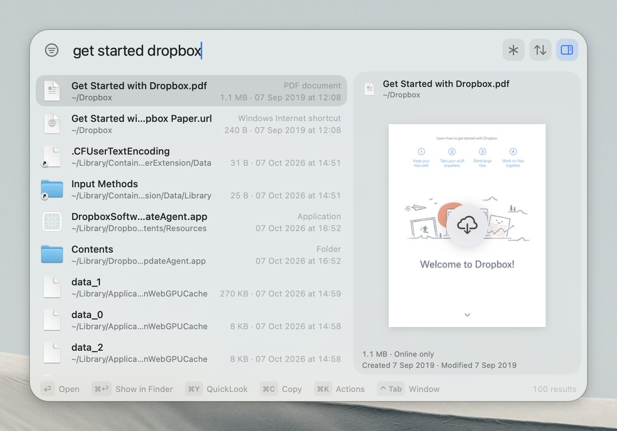Select the data_2 file result
This screenshot has width=617, height=431.
click(x=191, y=353)
